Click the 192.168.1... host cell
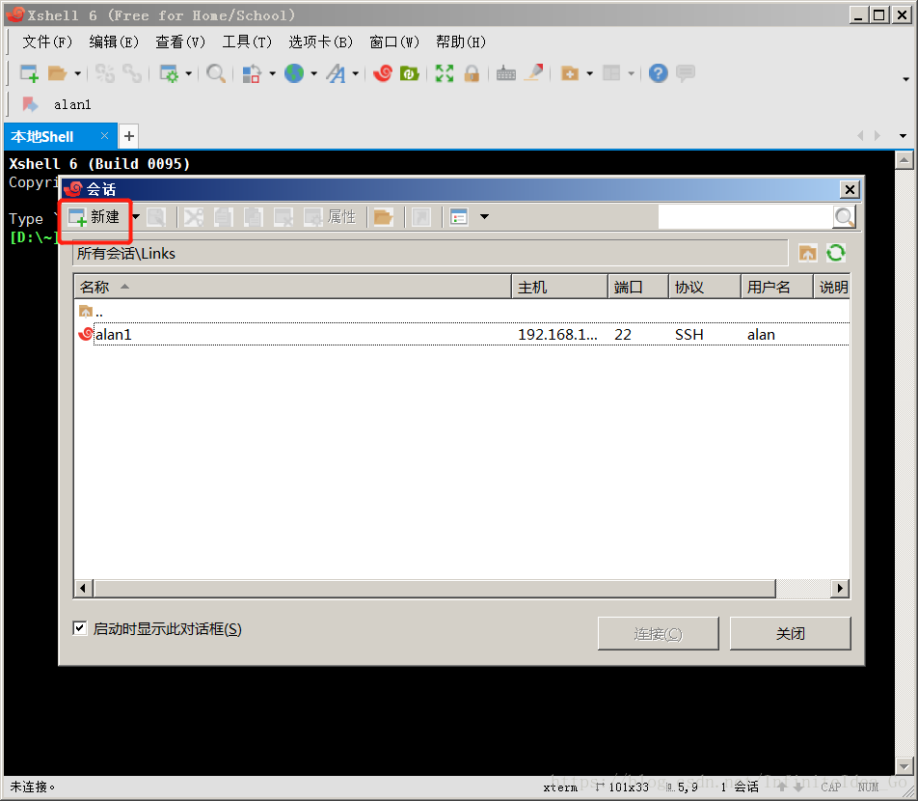 557,335
